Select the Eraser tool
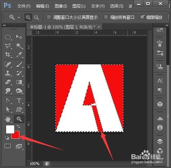 click(x=8, y=82)
